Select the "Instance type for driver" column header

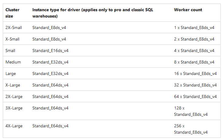[x=92, y=13]
